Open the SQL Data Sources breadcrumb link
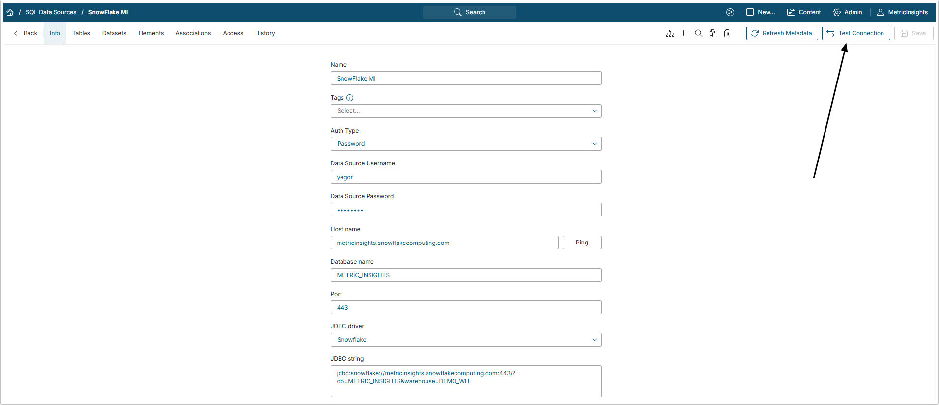 click(x=51, y=12)
